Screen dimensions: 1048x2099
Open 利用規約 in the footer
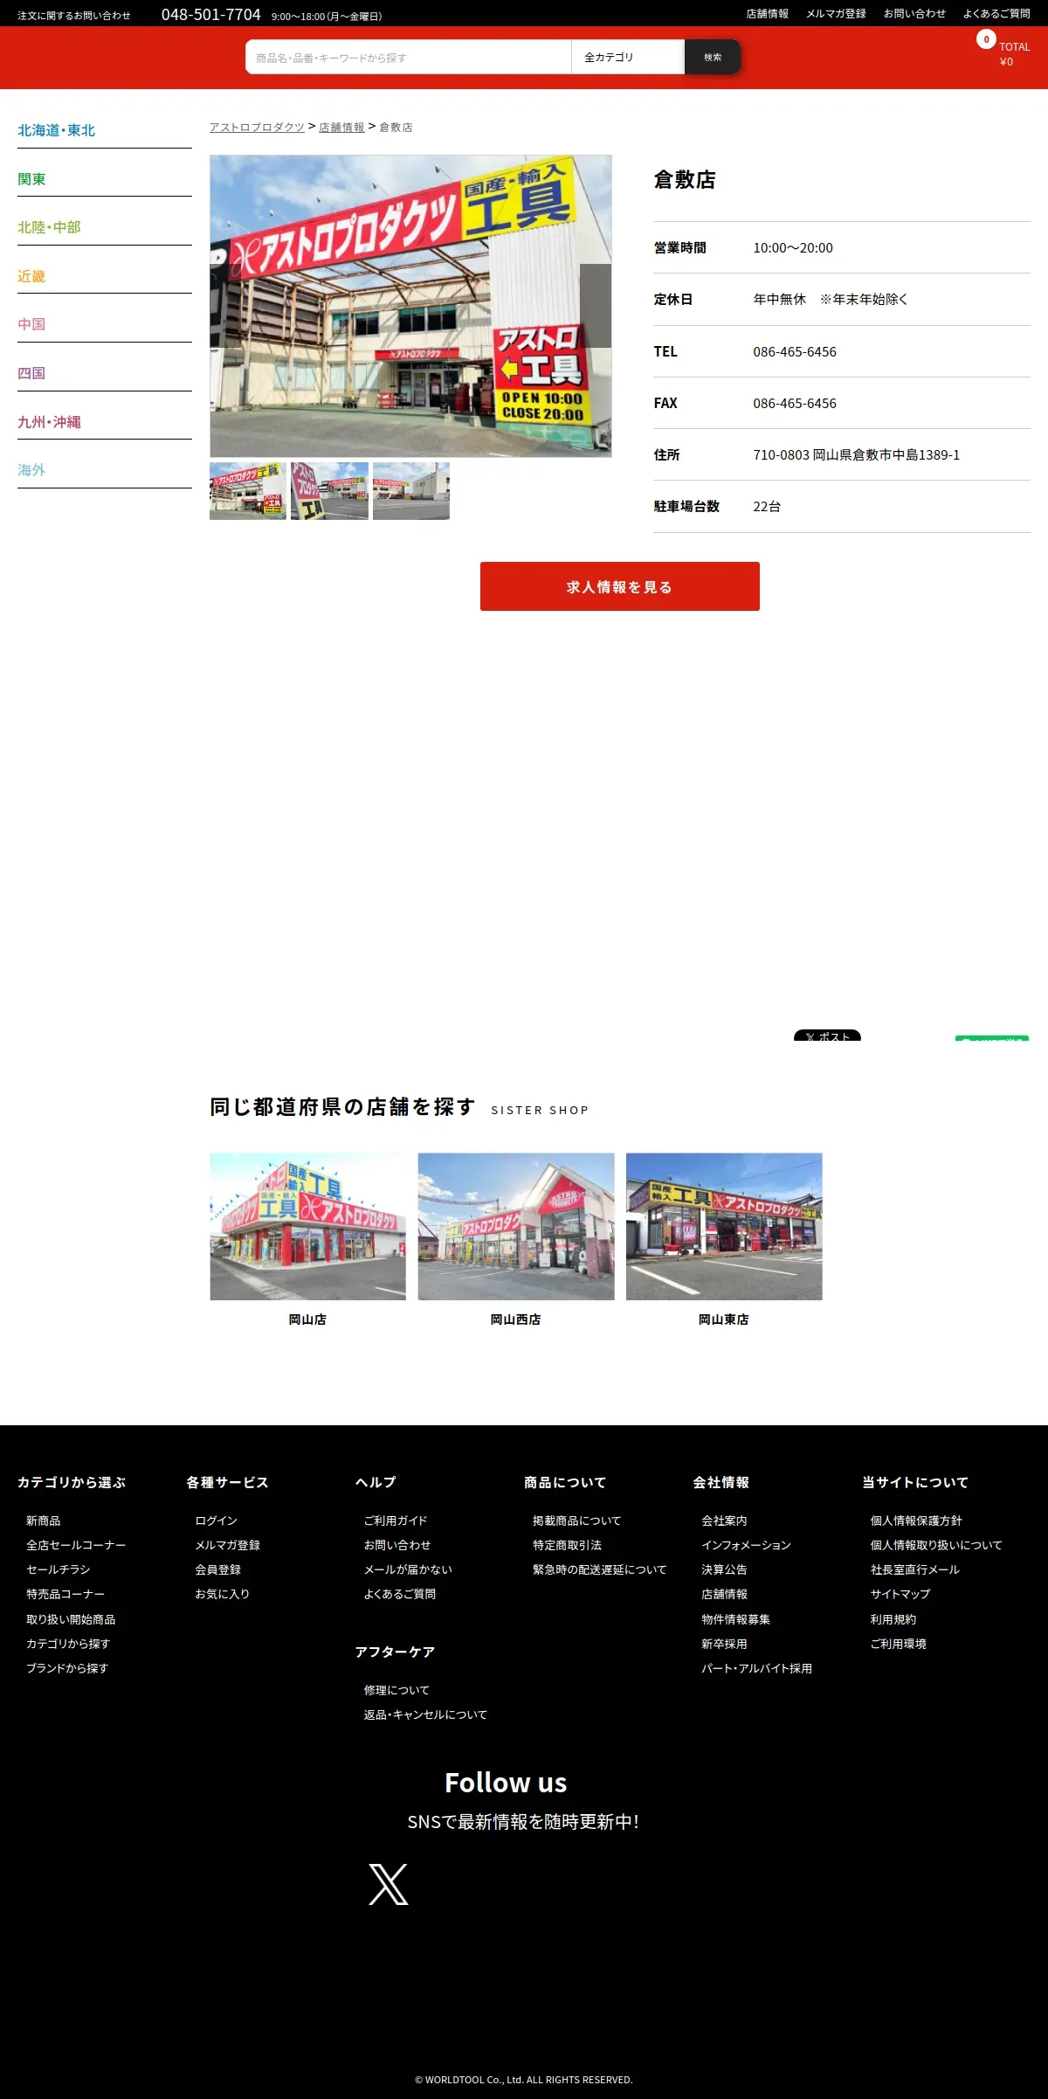[893, 1619]
